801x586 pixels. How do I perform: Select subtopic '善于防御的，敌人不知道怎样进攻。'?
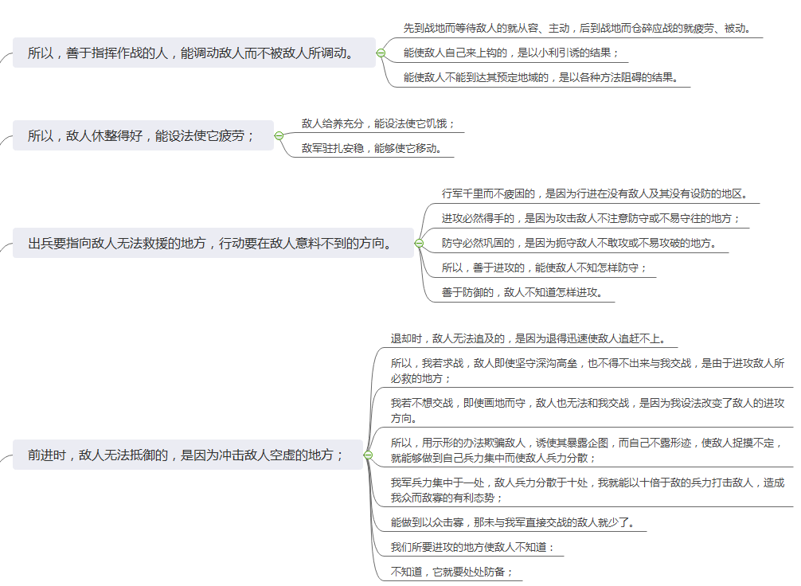click(x=522, y=292)
